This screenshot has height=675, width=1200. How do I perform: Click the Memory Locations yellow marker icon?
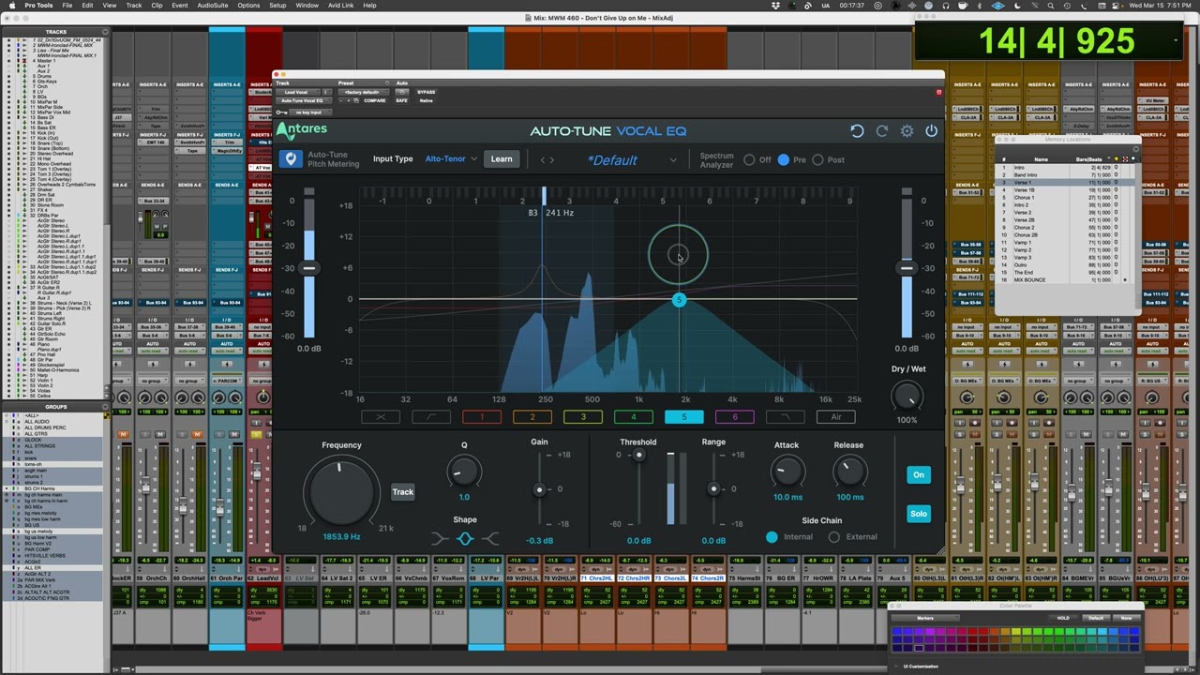click(x=1117, y=159)
